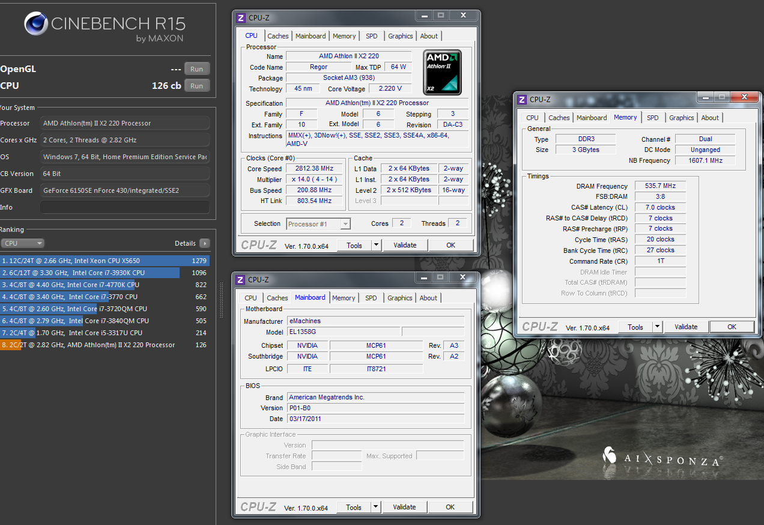Click the GFX Board GeForce 6150SE field
764x525 pixels.
point(125,190)
